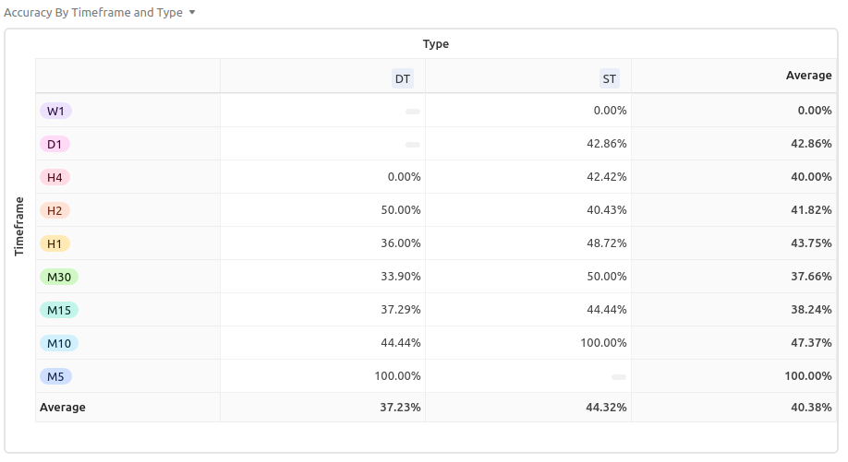Click the H1 timeframe tag
The width and height of the screenshot is (848, 462).
(55, 243)
